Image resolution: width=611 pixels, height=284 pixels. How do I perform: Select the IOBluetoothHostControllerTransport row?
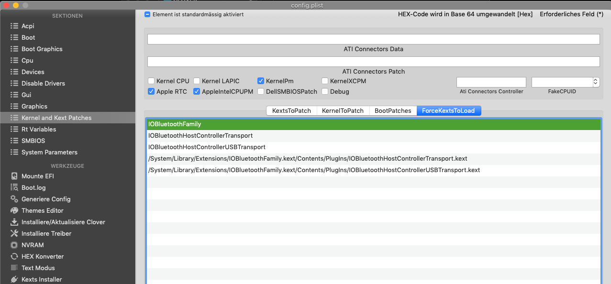click(373, 136)
